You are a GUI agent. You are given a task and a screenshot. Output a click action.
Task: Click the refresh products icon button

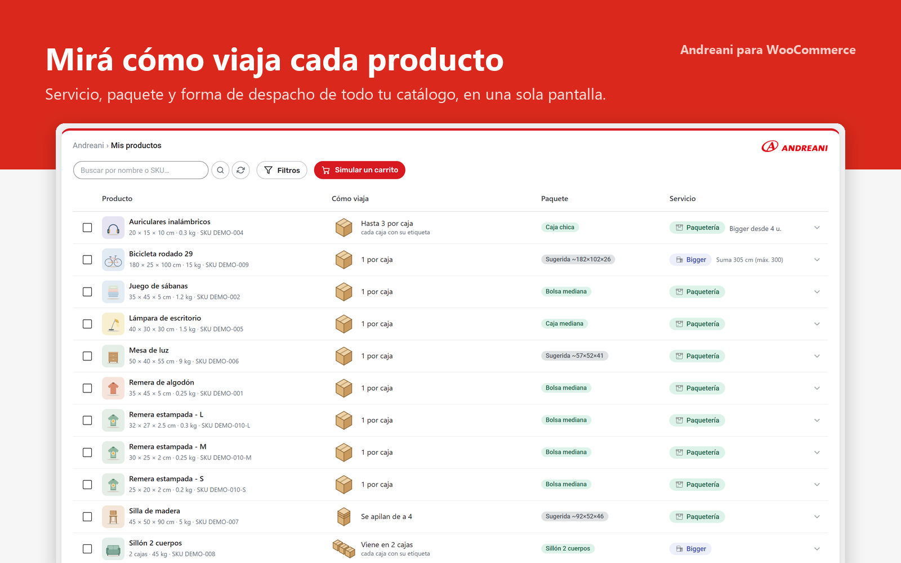click(x=241, y=170)
